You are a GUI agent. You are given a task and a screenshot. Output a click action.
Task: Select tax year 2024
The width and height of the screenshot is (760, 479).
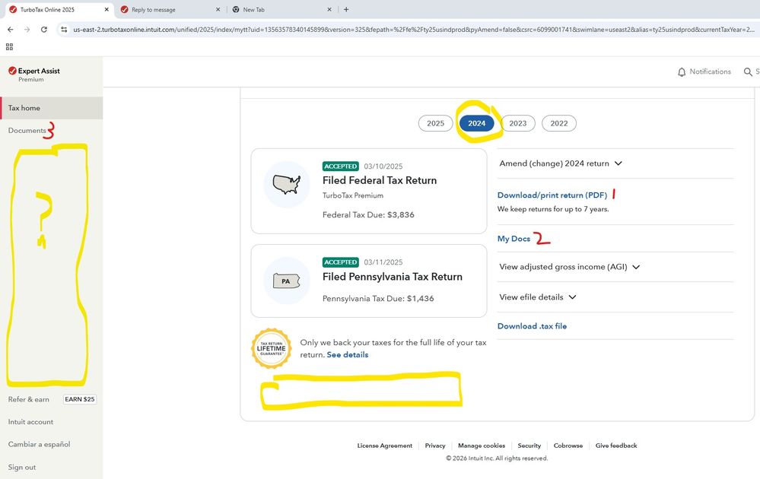pyautogui.click(x=476, y=123)
